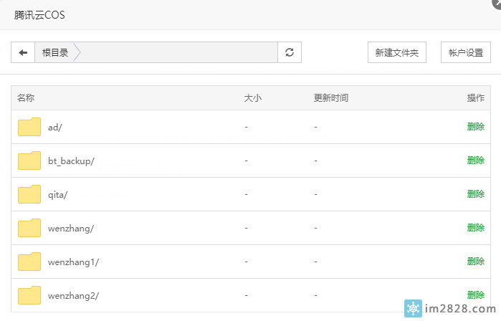The height and width of the screenshot is (321, 501).
Task: Open the ad/ folder icon
Action: (29, 127)
